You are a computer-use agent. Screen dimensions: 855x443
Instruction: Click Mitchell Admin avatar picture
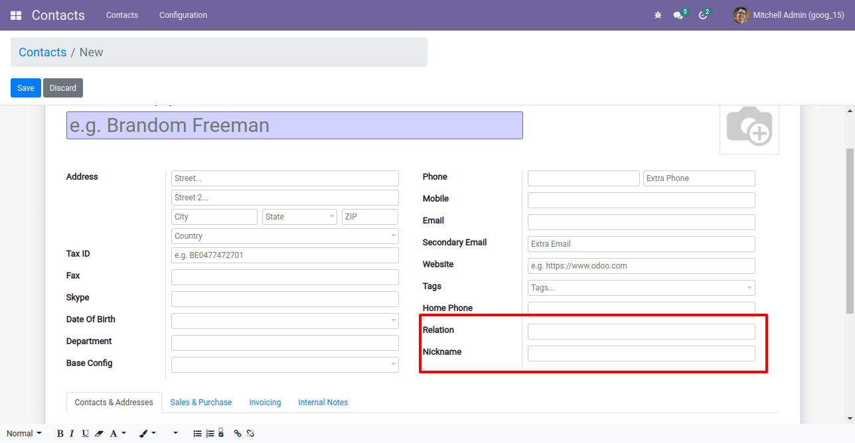(x=741, y=15)
